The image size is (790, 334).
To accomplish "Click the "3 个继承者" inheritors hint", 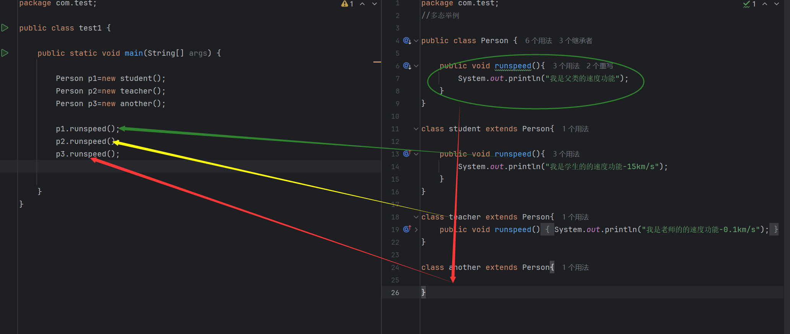I will tap(575, 41).
